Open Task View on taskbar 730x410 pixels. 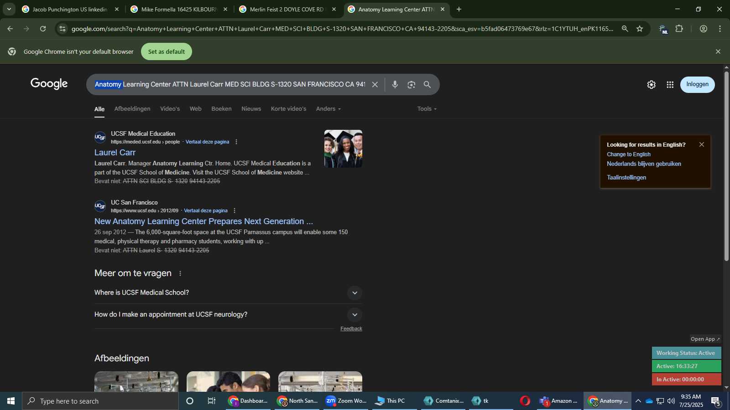(212, 401)
